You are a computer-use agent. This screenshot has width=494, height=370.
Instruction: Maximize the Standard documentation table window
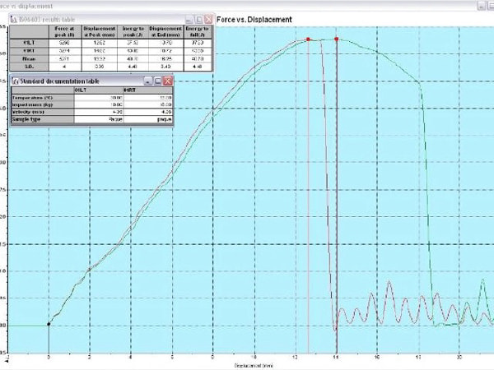(x=157, y=81)
